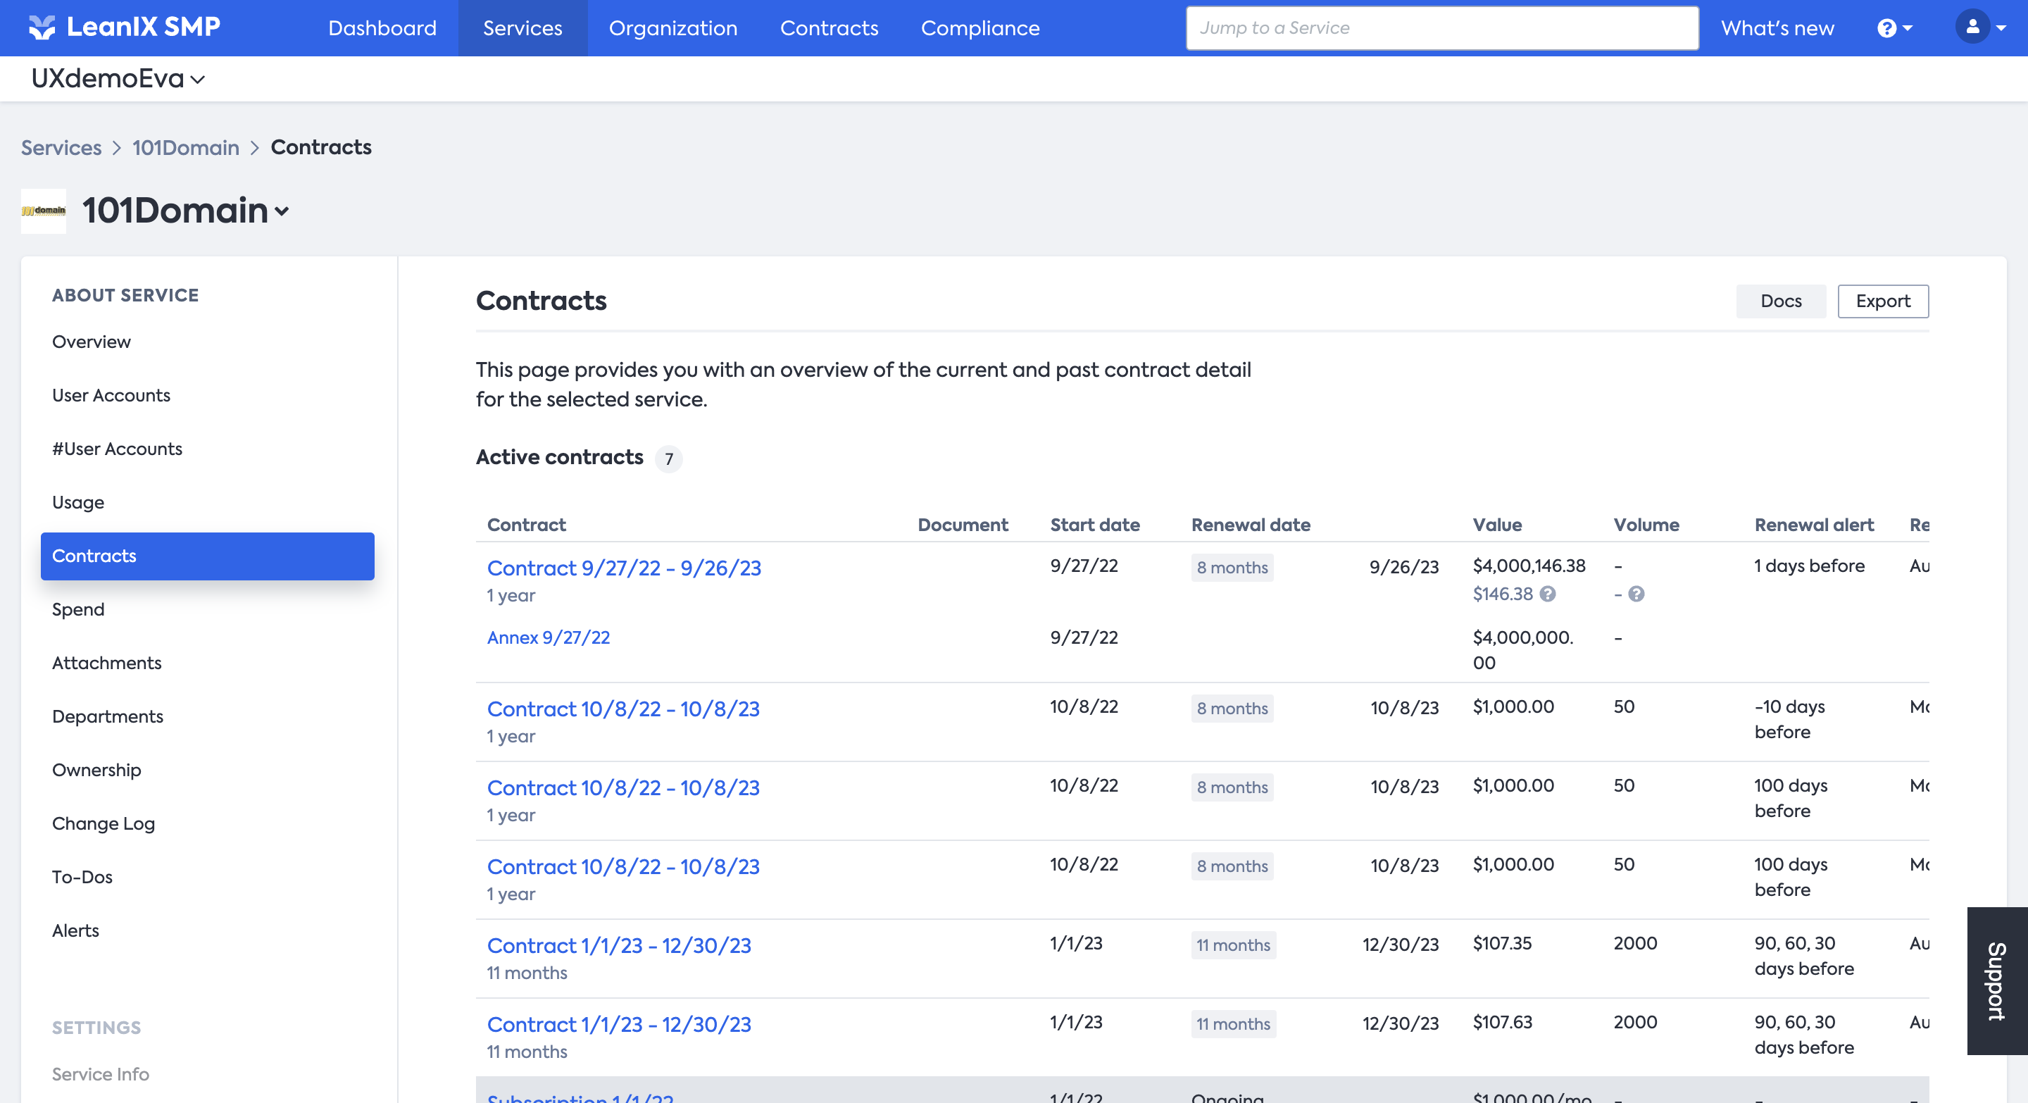This screenshot has height=1103, width=2028.
Task: Click the 101Domain service logo thumbnail
Action: coord(43,211)
